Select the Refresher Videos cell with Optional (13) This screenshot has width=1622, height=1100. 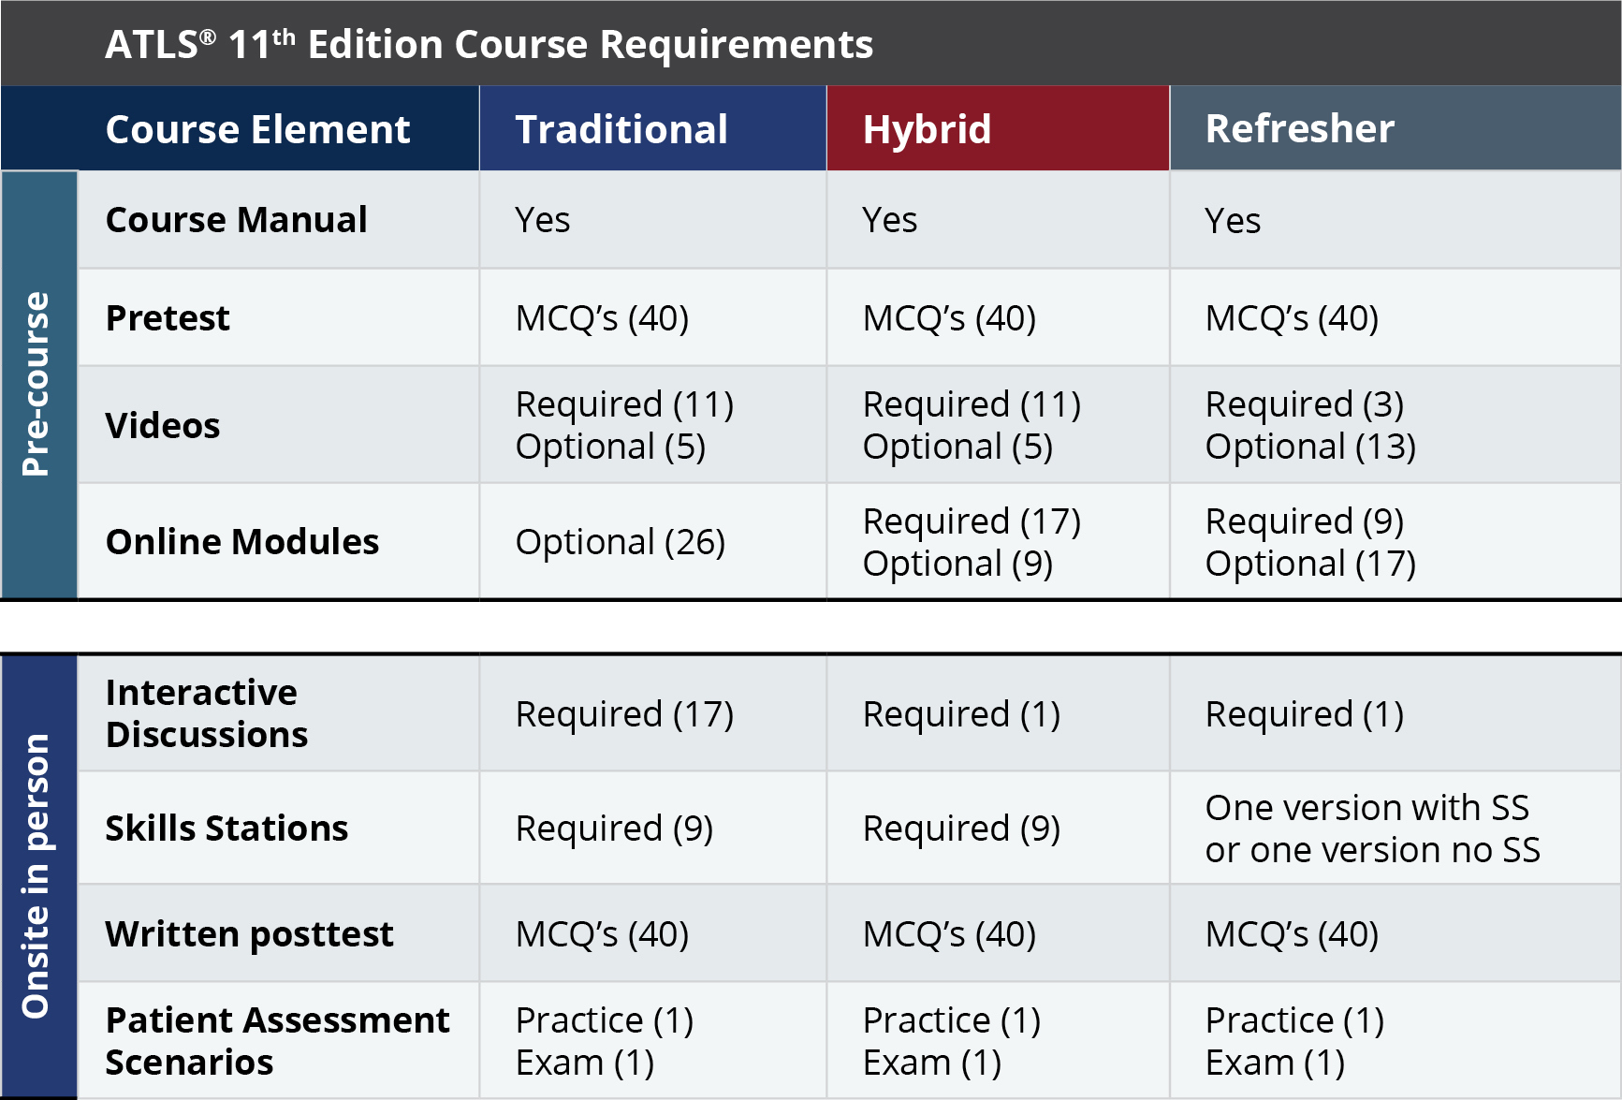coord(1310,426)
